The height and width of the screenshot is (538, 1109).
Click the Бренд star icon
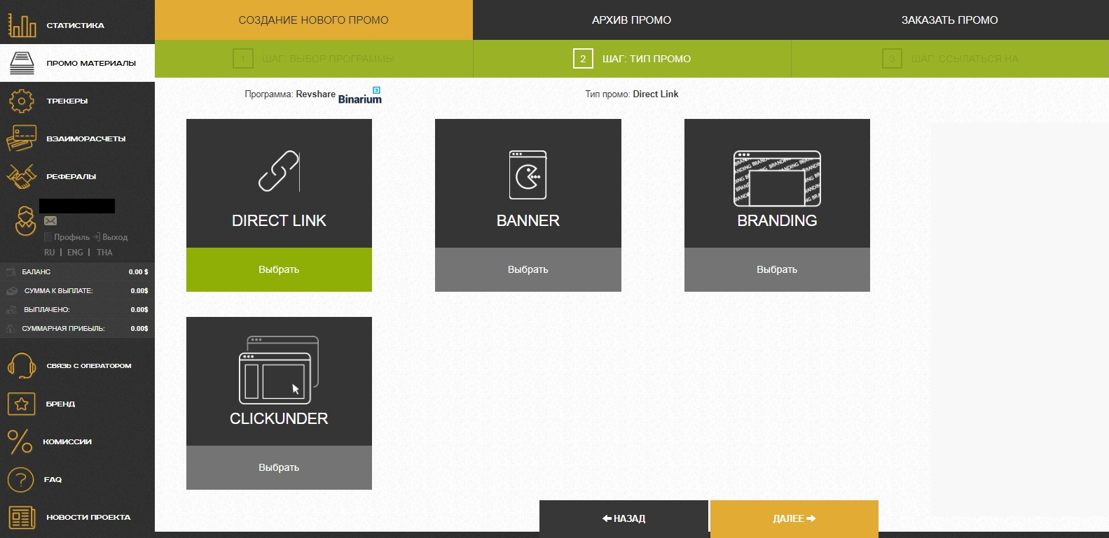pos(22,404)
